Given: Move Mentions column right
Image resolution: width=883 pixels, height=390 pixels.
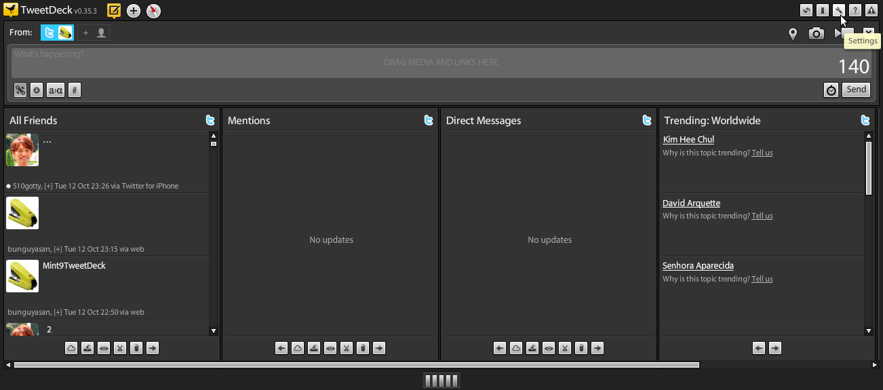Looking at the screenshot, I should click(x=379, y=348).
